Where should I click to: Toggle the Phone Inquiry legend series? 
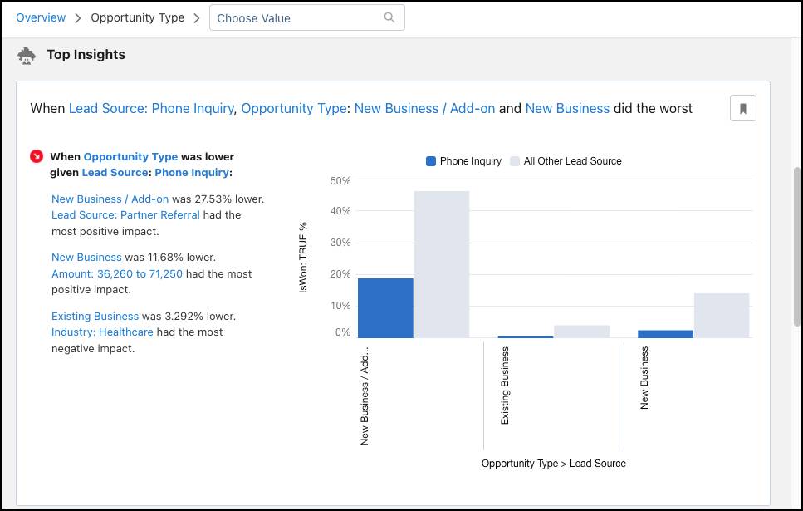(463, 160)
